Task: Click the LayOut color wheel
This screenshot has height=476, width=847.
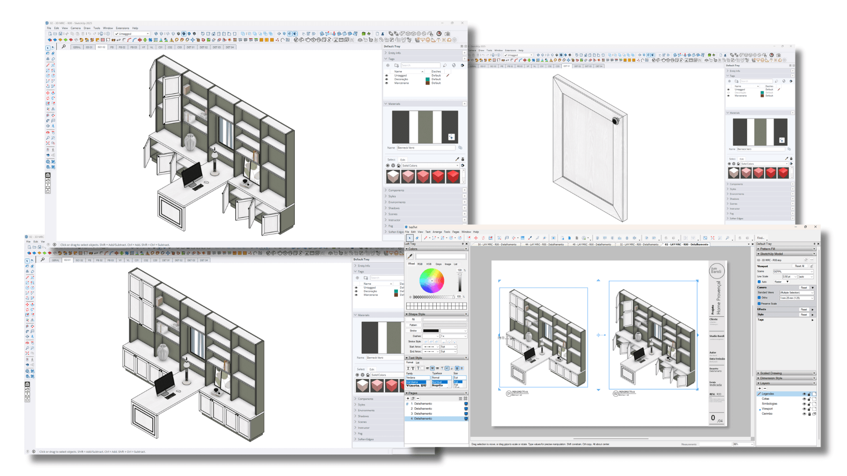Action: click(x=431, y=281)
